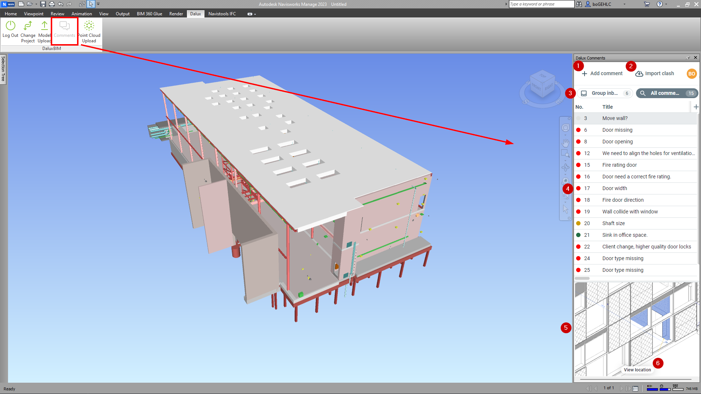Select the Orbit tool on the navigation bar
Viewport: 701px width, 394px height.
(565, 167)
